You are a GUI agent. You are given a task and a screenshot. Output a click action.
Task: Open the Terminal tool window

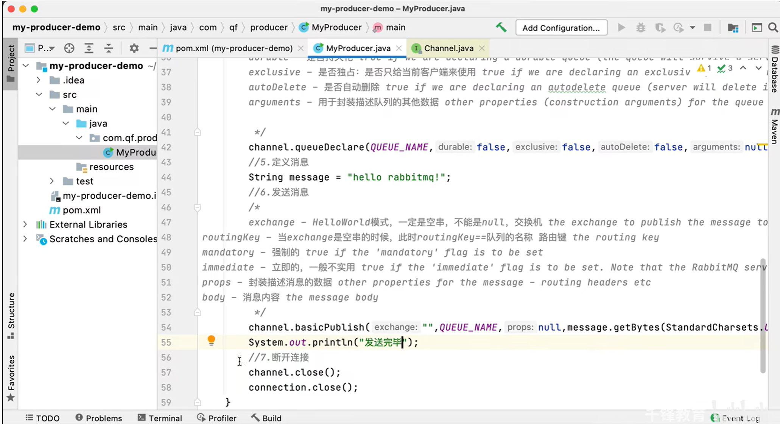pos(160,418)
